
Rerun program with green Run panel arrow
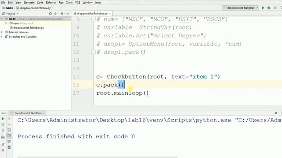tap(3, 119)
